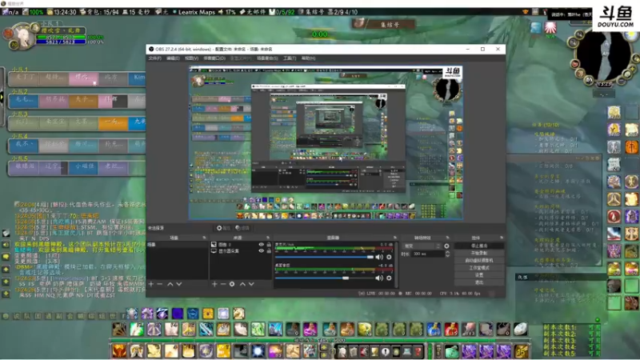Click the mixer panel vertical scrollbar

click(396, 265)
